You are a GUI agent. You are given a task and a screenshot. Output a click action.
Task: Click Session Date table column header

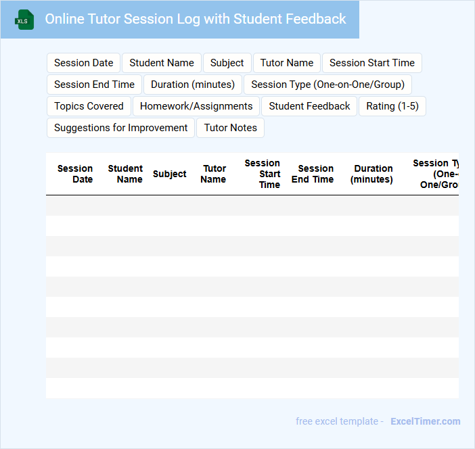(x=75, y=174)
